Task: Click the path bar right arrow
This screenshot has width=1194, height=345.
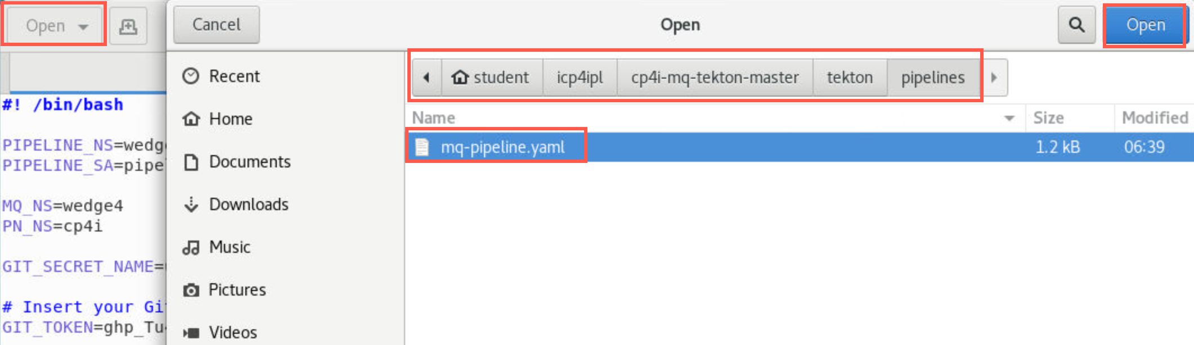Action: click(x=994, y=77)
